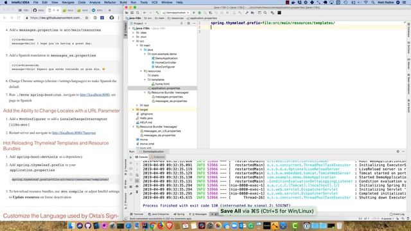Collapse the java-i18n root project node
411x231 pixels.
click(x=130, y=28)
